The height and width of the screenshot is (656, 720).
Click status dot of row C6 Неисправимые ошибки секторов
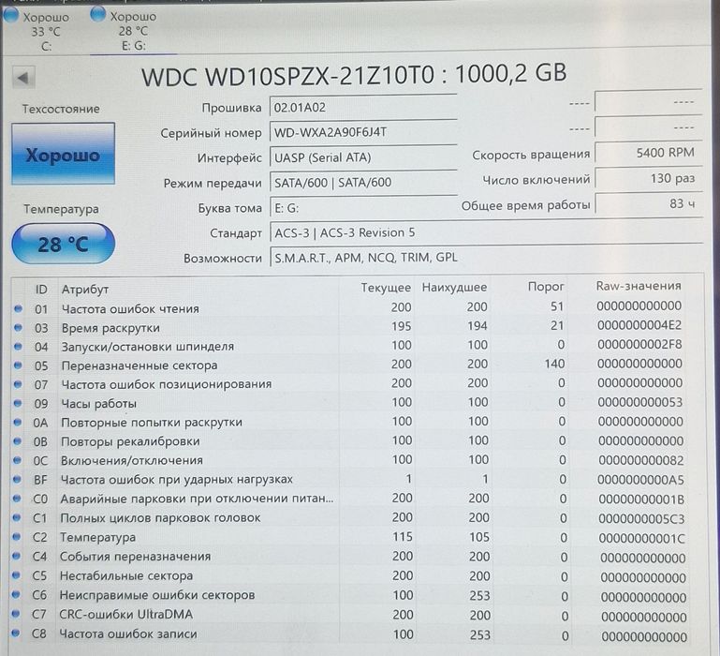(x=16, y=594)
